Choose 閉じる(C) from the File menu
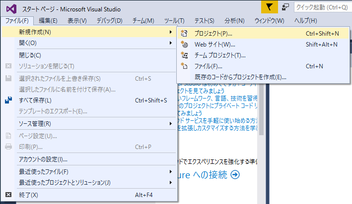Screen dimensions: 352x204 (89, 55)
